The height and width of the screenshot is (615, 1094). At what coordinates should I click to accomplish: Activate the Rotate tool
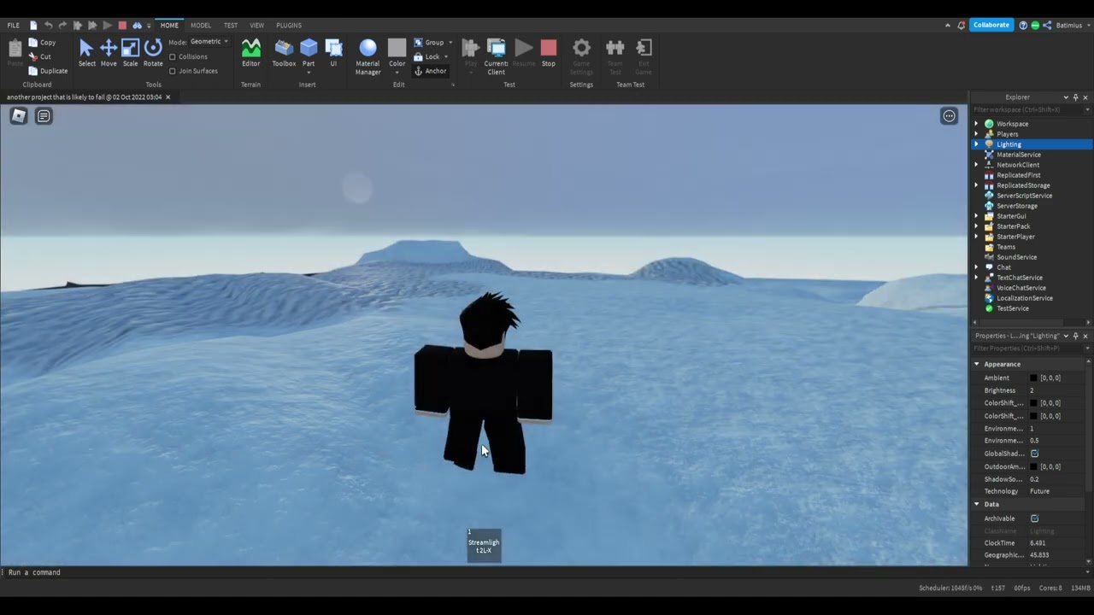point(153,53)
